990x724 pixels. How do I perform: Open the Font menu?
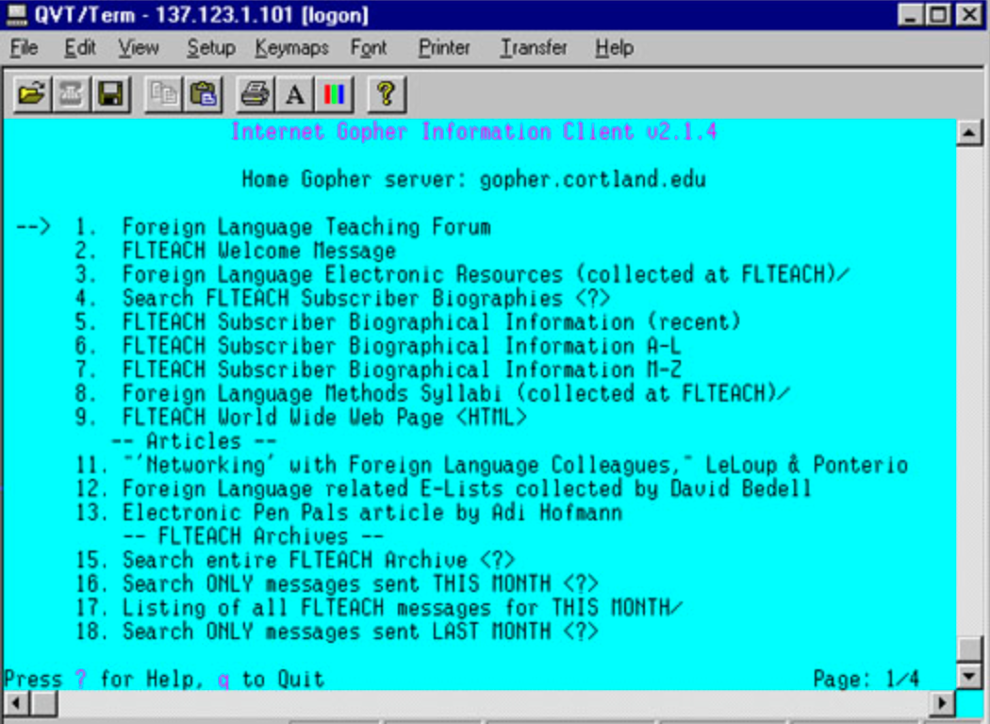click(369, 48)
